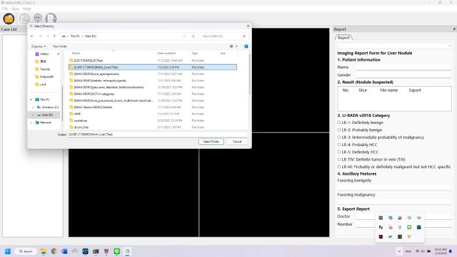Go forward in the Select Directory dialog

[x=40, y=36]
